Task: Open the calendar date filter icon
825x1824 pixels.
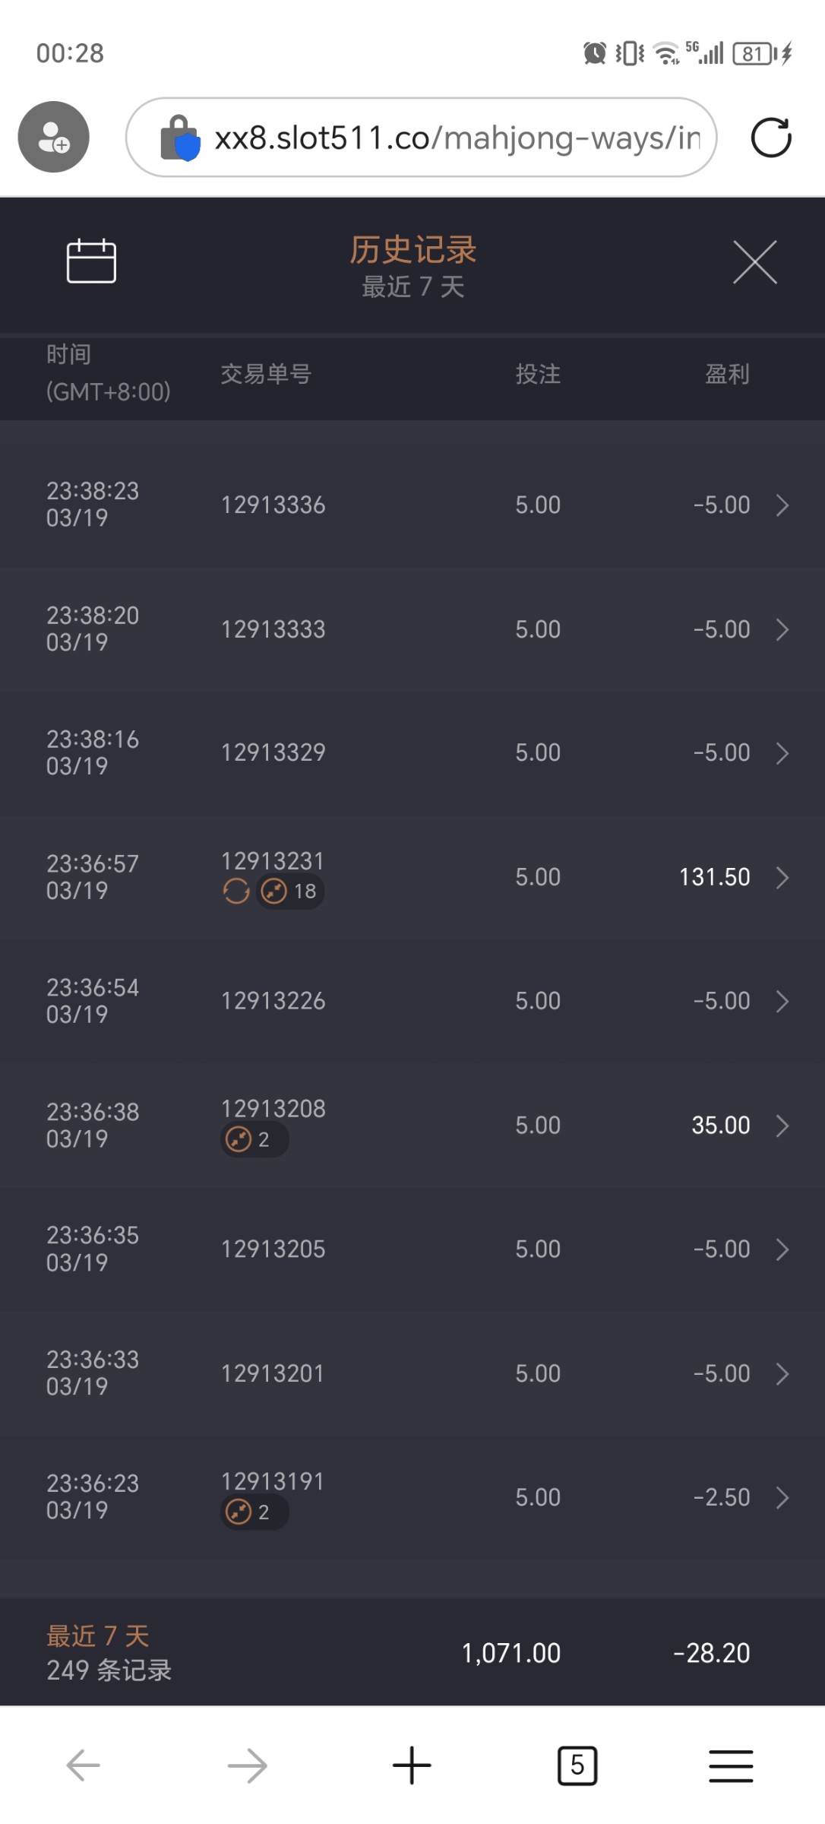Action: pyautogui.click(x=91, y=261)
